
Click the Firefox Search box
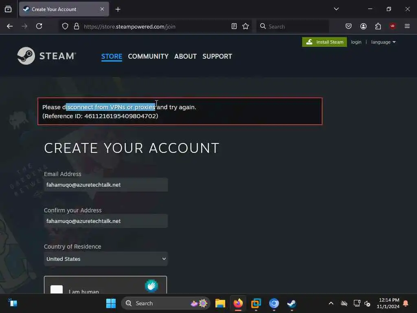[x=292, y=26]
